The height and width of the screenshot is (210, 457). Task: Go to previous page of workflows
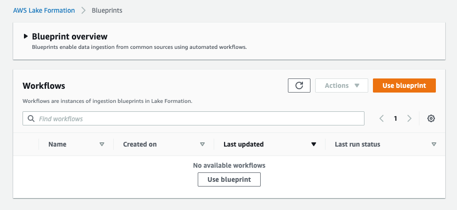pos(382,118)
